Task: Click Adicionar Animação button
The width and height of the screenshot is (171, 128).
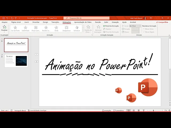Action: [x=98, y=29]
